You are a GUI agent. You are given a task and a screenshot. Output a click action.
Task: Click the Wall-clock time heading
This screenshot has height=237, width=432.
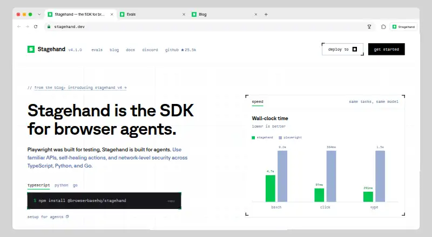(270, 118)
